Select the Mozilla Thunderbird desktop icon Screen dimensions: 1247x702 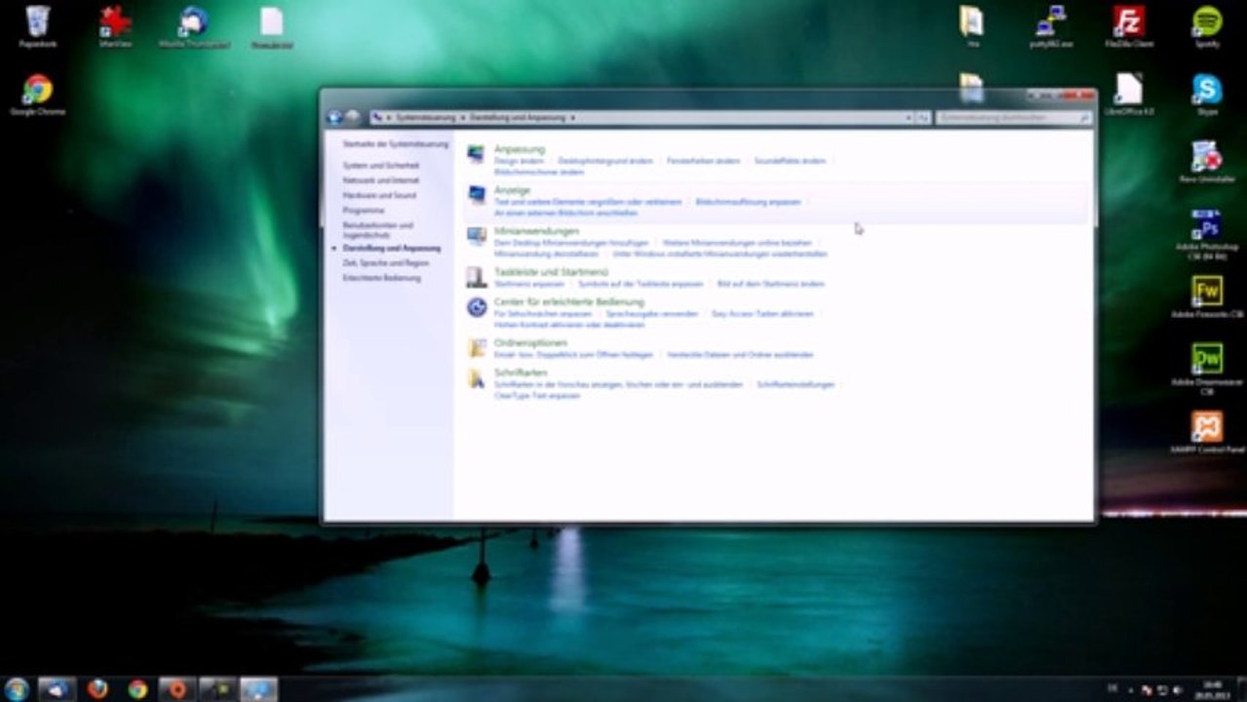[x=193, y=26]
